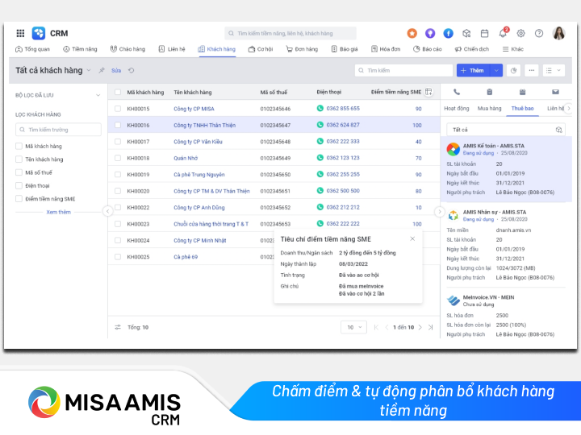The height and width of the screenshot is (435, 581).
Task: Open the Tiềm năng menu
Action: tap(80, 49)
